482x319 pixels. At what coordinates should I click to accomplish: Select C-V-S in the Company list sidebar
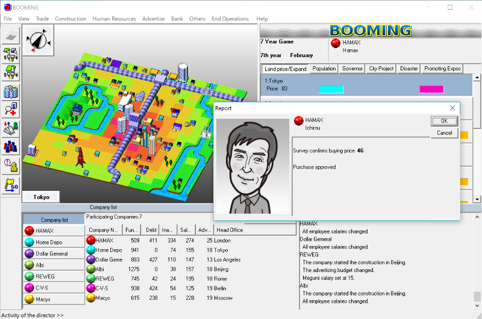[x=54, y=288]
